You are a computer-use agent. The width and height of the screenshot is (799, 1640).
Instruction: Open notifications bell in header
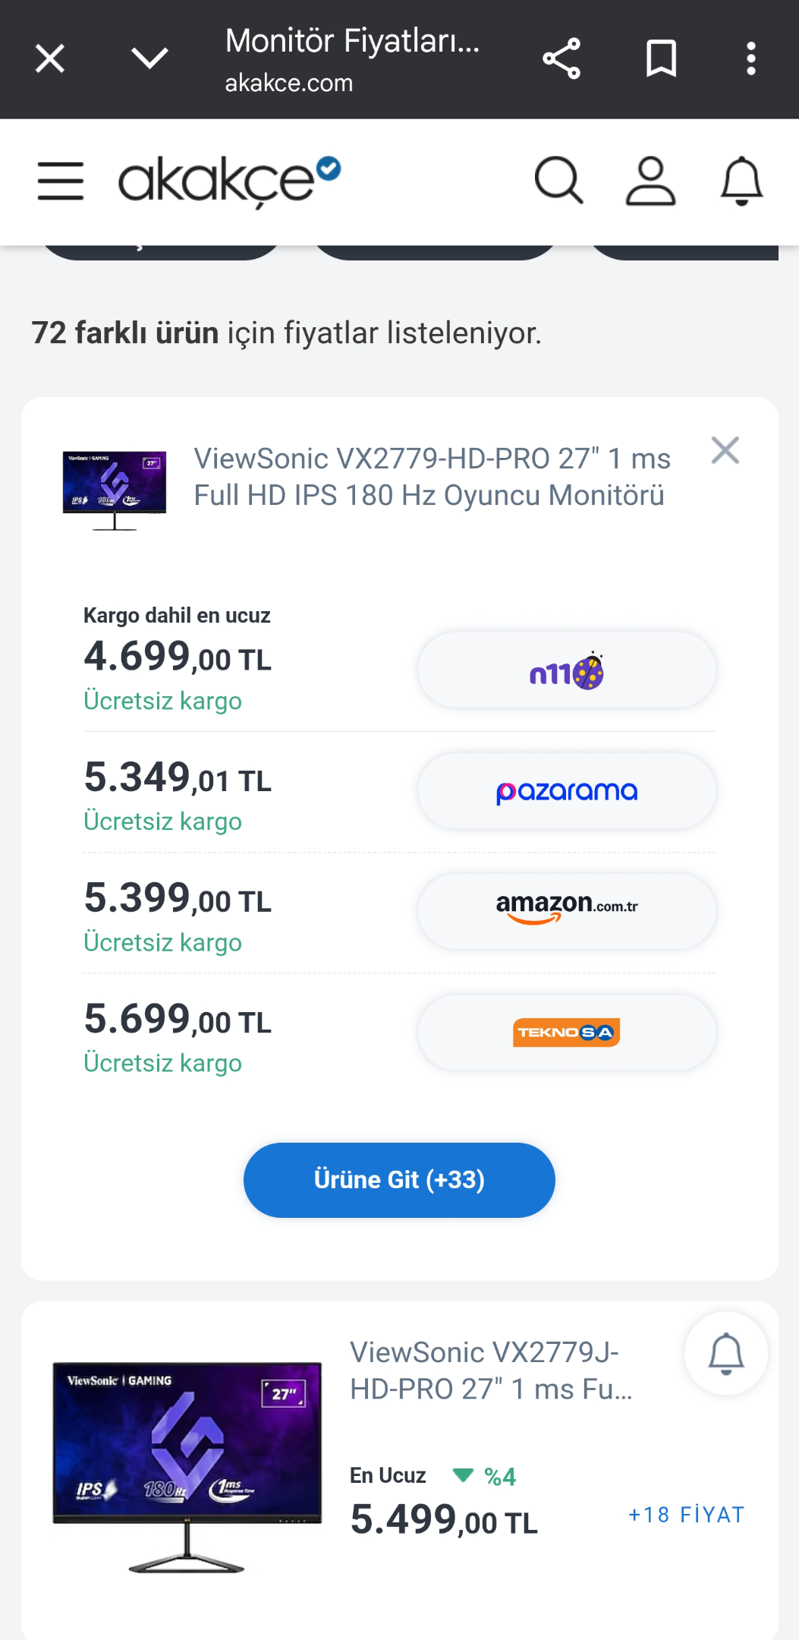coord(741,181)
